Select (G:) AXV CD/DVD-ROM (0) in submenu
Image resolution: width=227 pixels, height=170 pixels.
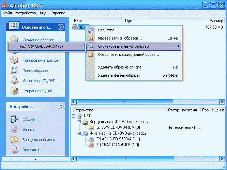coord(46,46)
